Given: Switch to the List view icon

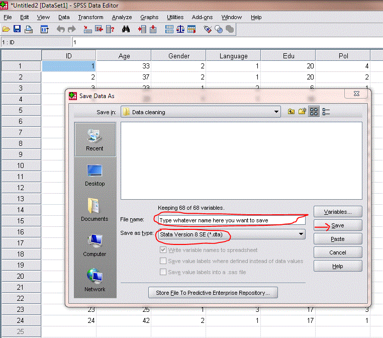Looking at the screenshot, I should 314,112.
